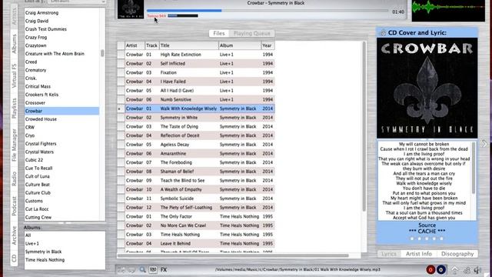Open the Playlists side tab
The height and width of the screenshot is (277, 492).
[14, 108]
